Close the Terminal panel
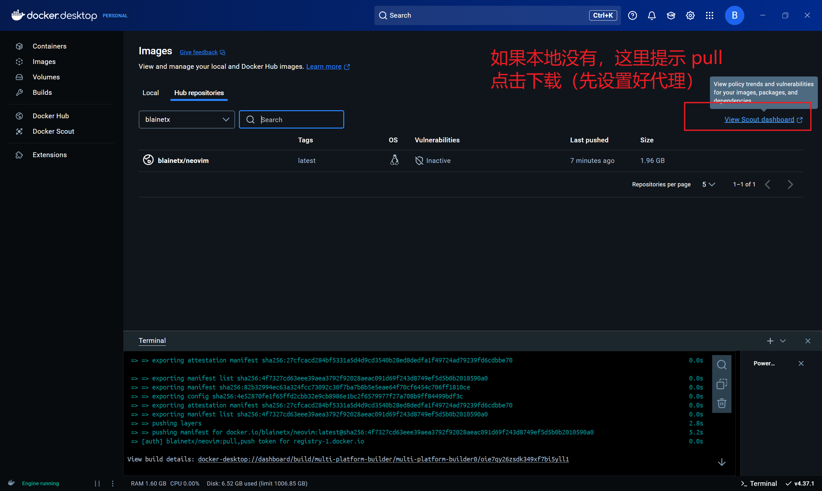The height and width of the screenshot is (491, 822). pyautogui.click(x=808, y=341)
